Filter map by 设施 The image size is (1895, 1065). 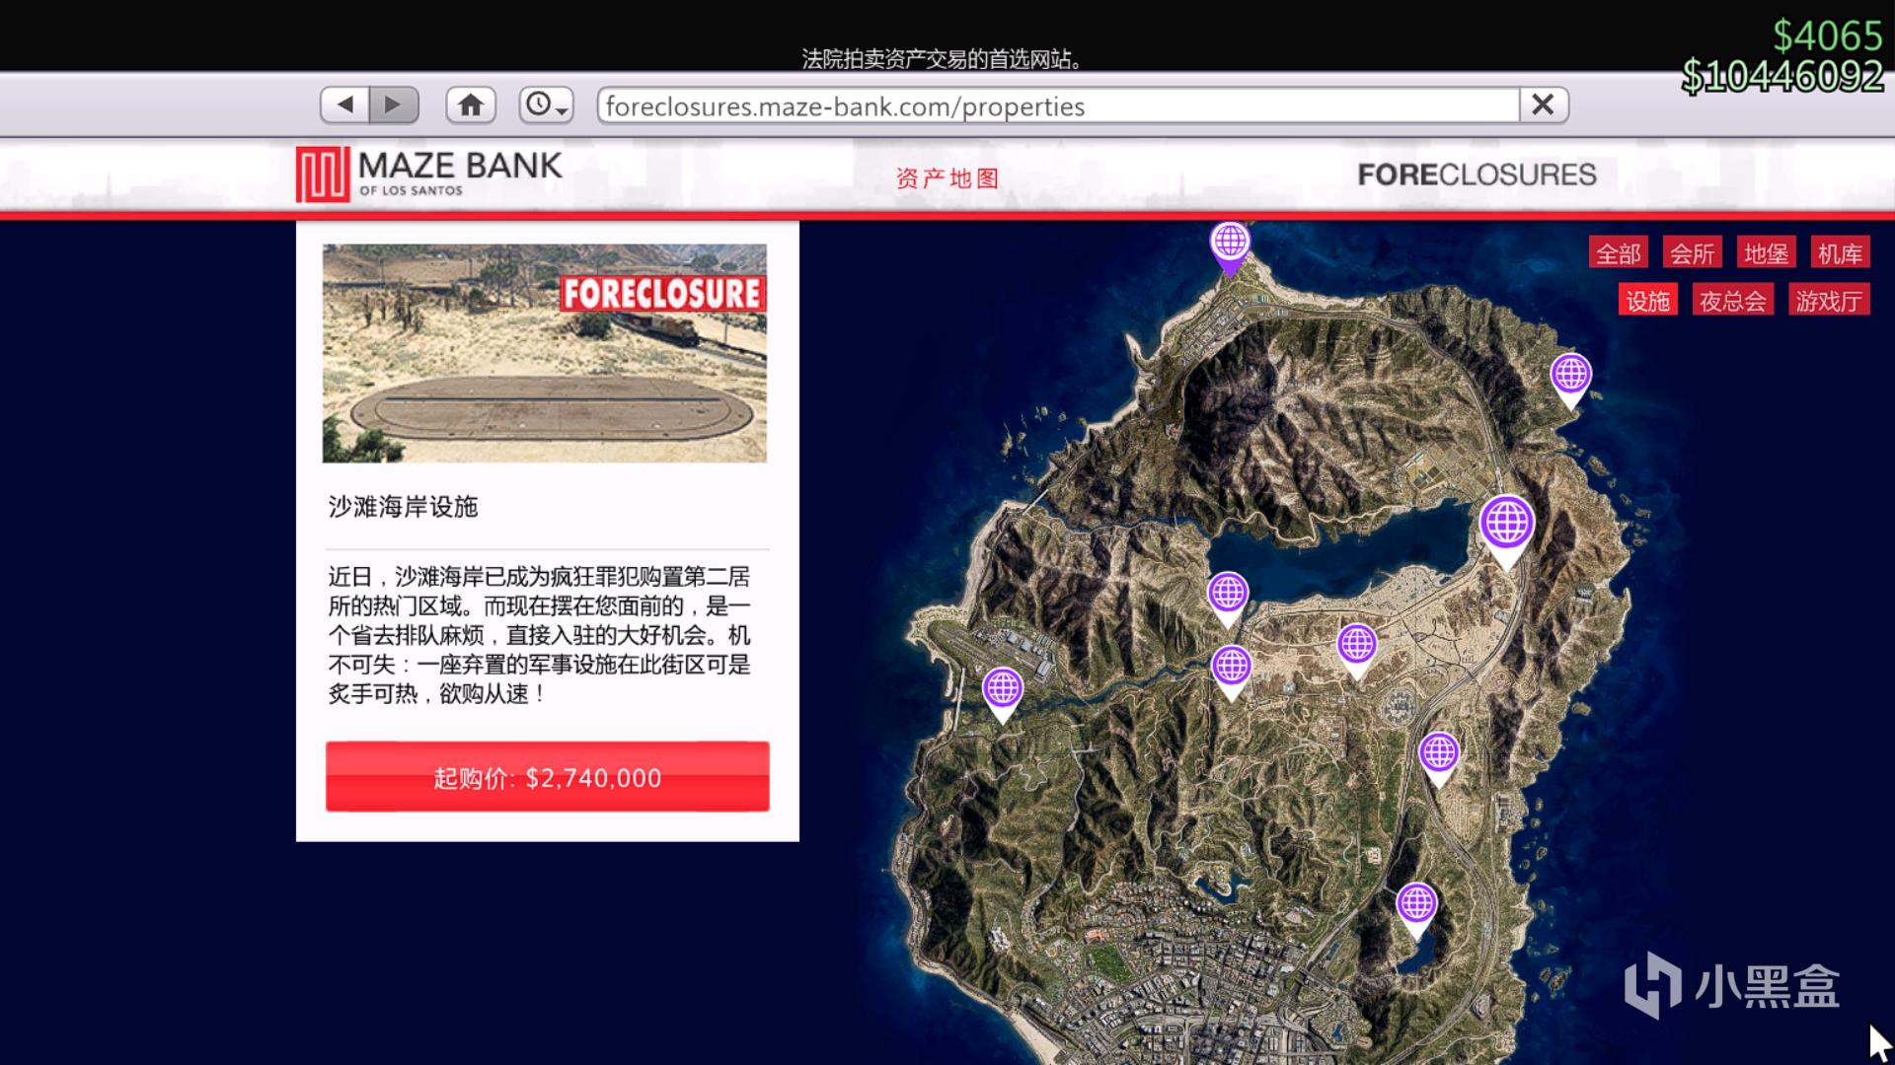pyautogui.click(x=1647, y=301)
